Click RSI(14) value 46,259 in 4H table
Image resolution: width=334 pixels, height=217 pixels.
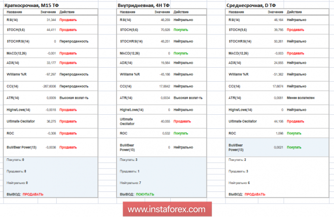[165, 20]
